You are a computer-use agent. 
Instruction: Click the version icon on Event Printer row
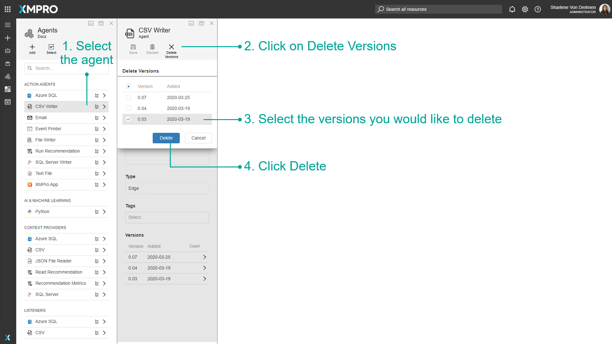[x=97, y=129]
